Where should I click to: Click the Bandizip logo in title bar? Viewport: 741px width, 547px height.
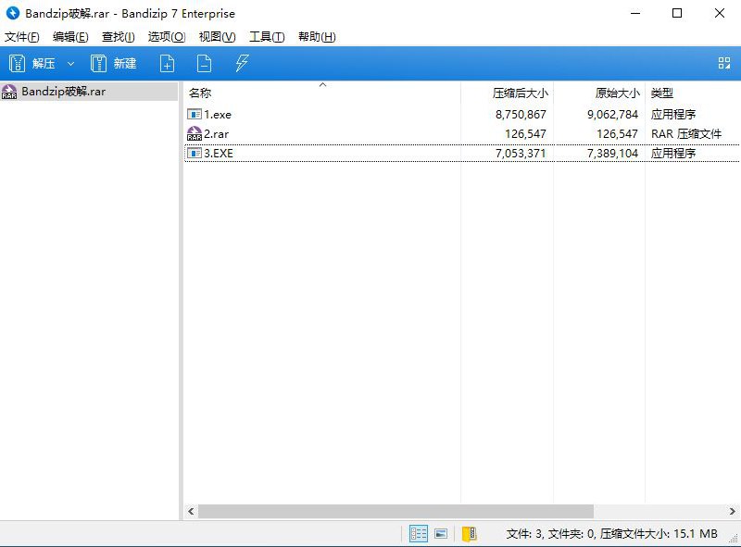[x=13, y=13]
